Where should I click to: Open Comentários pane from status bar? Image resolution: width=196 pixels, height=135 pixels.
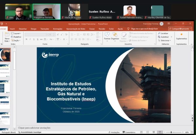[x=129, y=132]
